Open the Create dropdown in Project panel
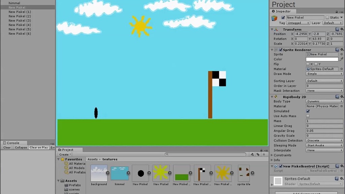The width and height of the screenshot is (345, 194). [65, 154]
